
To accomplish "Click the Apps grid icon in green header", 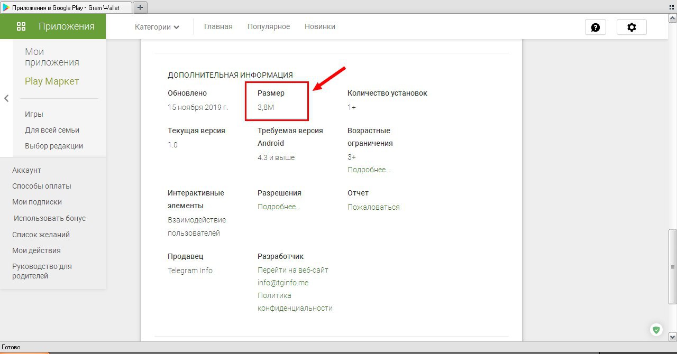I will click(x=21, y=26).
